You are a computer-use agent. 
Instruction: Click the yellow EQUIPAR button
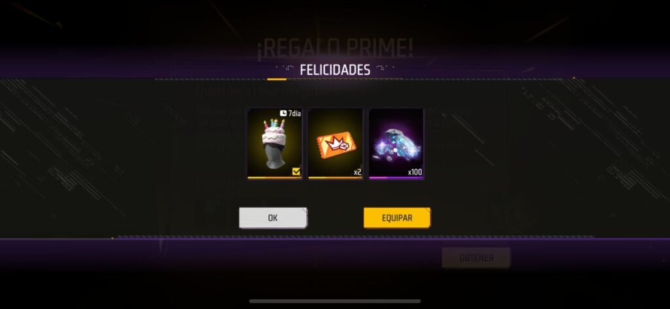pyautogui.click(x=397, y=218)
